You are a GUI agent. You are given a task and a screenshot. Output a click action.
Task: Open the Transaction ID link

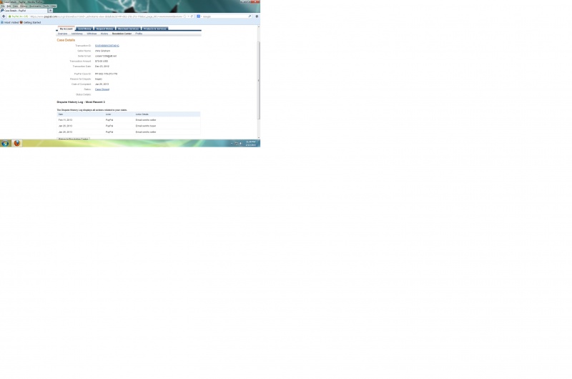tap(107, 46)
